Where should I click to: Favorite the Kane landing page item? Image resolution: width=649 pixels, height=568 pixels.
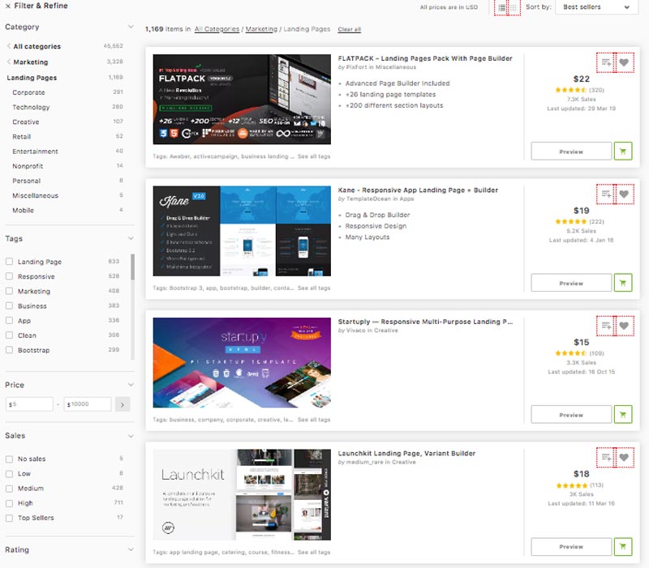point(625,194)
